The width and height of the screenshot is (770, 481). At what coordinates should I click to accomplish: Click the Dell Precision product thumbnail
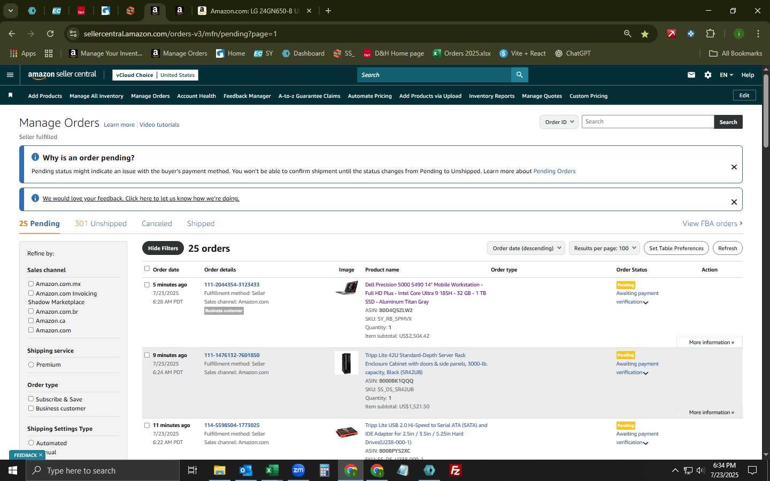click(346, 289)
